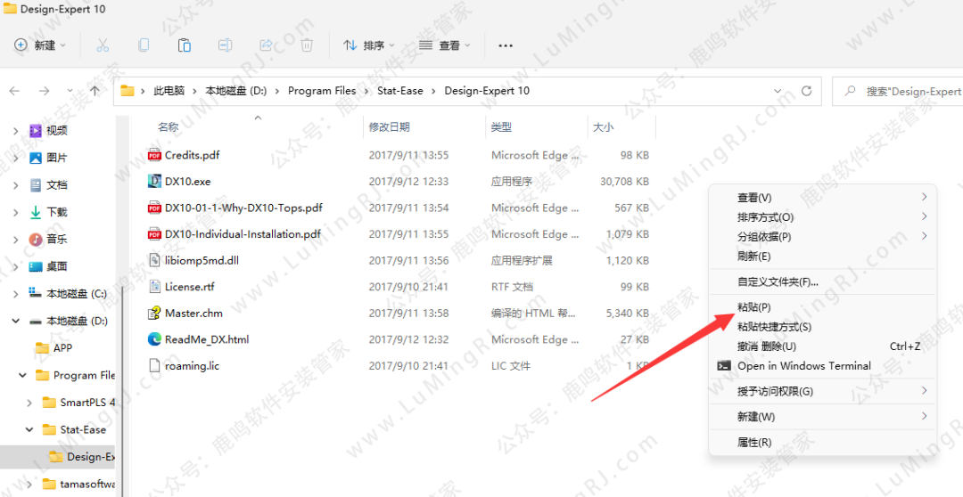The image size is (963, 497).
Task: Open the 查看 (View) toolbar dropdown
Action: coord(443,45)
